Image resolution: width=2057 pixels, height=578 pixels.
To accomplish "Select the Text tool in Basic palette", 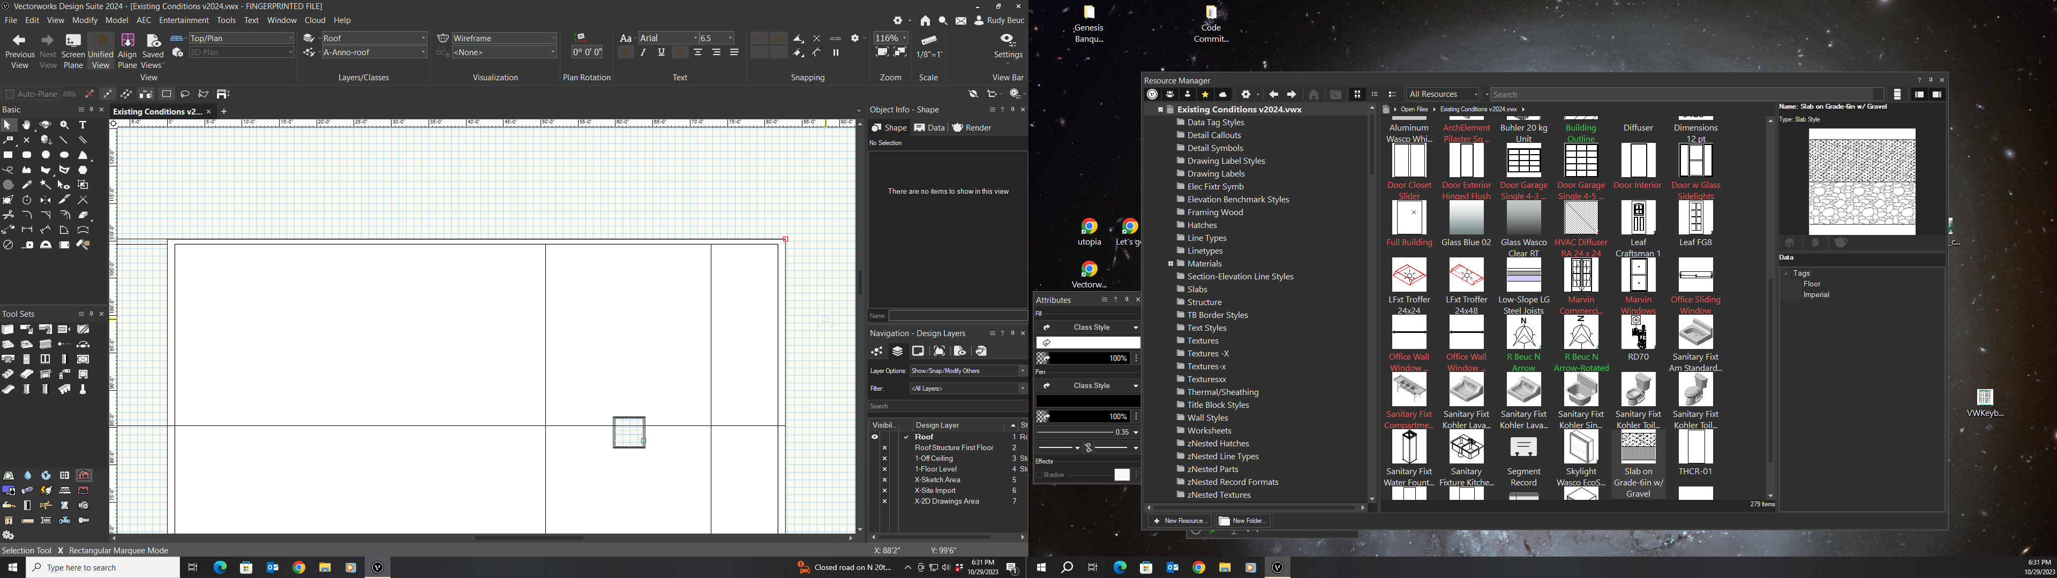I will click(82, 125).
